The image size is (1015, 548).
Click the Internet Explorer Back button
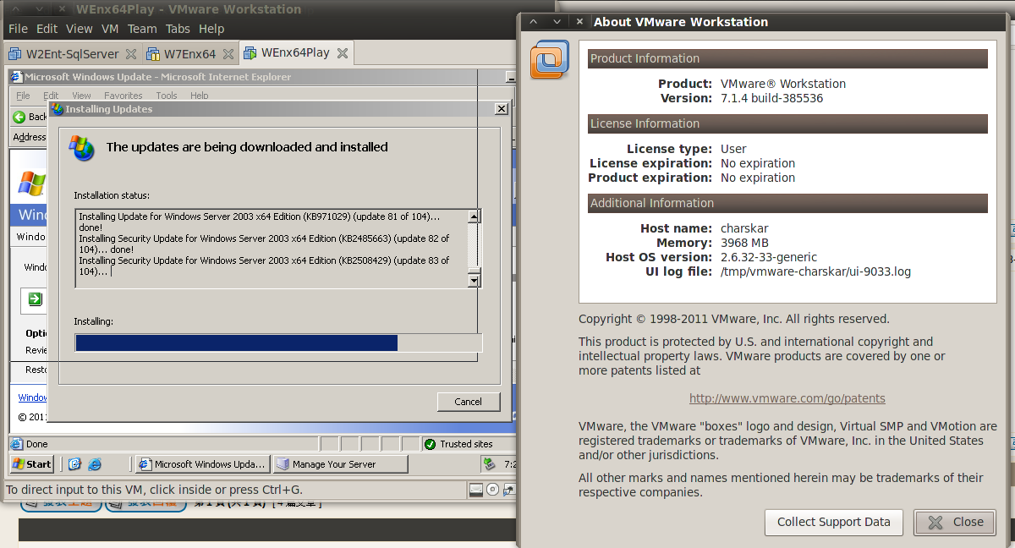coord(30,117)
